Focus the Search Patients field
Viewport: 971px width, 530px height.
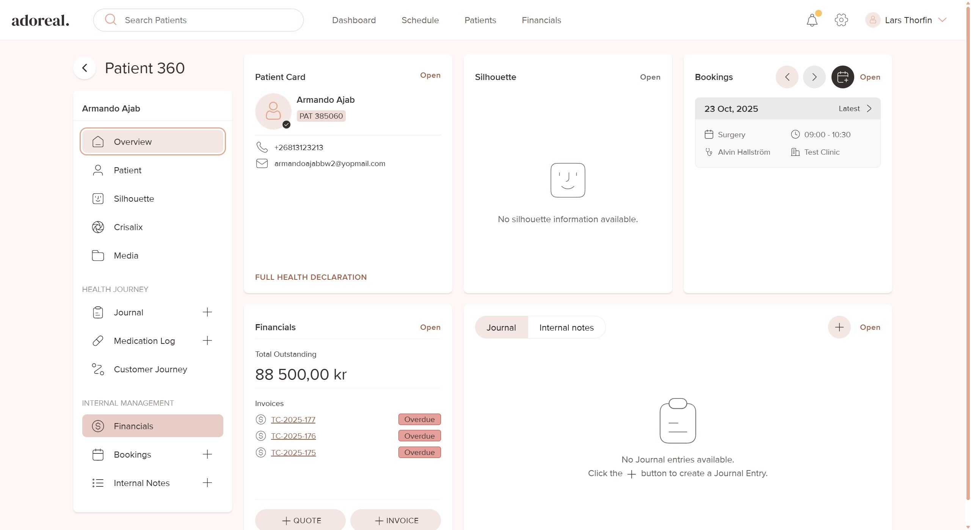tap(205, 20)
